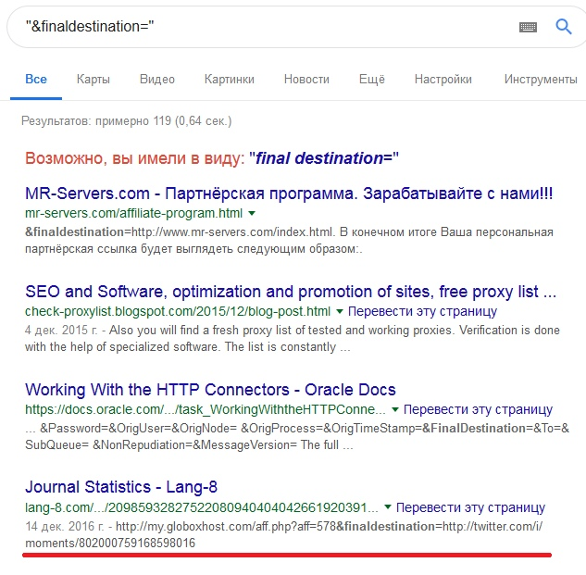Screen dimensions: 586x575
Task: Click the results count "Результатов: примерно 119"
Action: [x=126, y=121]
